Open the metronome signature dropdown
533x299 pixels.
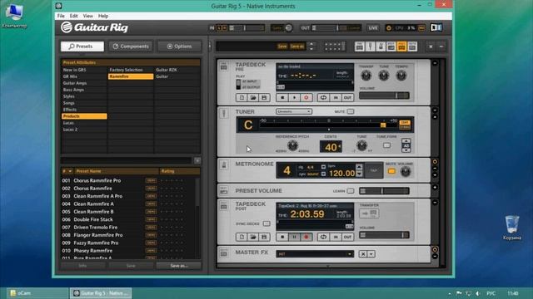(323, 167)
